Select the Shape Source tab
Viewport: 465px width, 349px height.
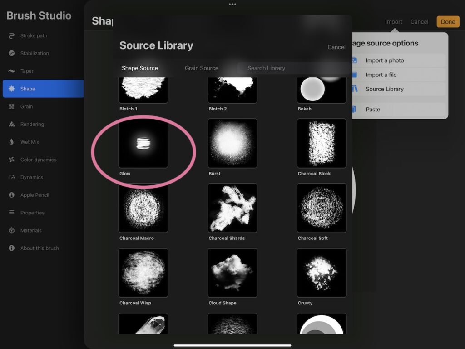click(x=140, y=68)
